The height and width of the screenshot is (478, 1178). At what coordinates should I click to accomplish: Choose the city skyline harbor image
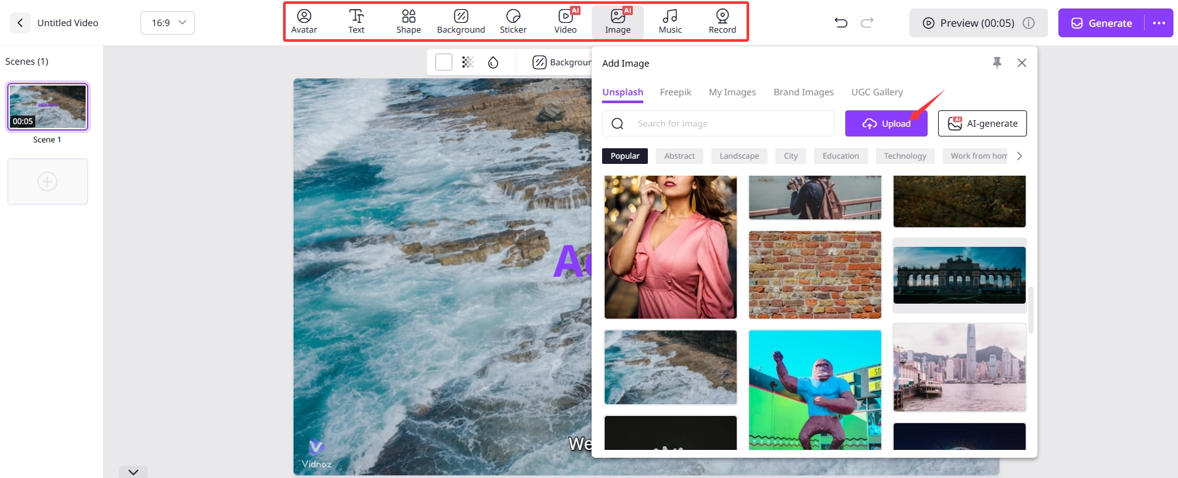click(x=959, y=367)
